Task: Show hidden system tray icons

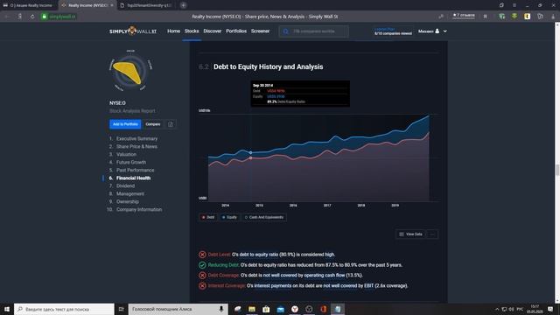Action: click(497, 309)
